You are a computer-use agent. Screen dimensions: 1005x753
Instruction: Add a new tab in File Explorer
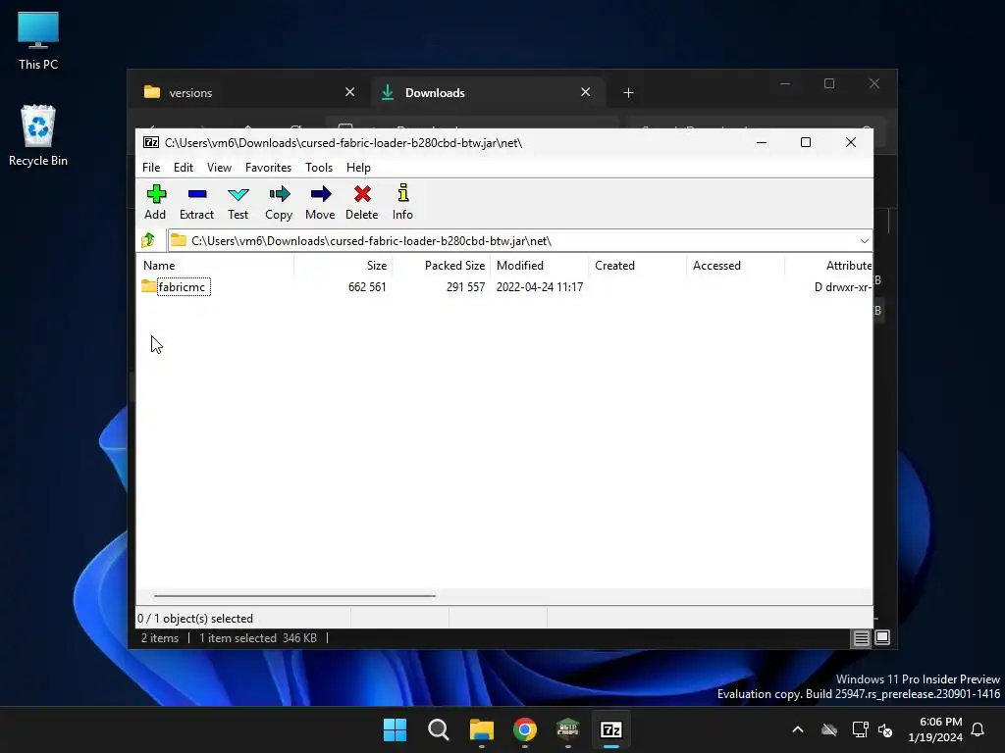click(x=629, y=93)
